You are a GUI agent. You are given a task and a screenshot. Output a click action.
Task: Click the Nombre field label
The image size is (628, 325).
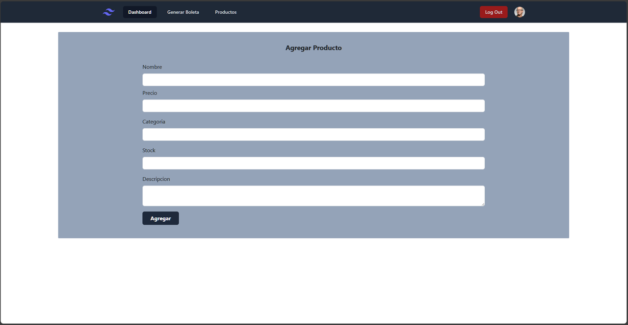pos(152,67)
